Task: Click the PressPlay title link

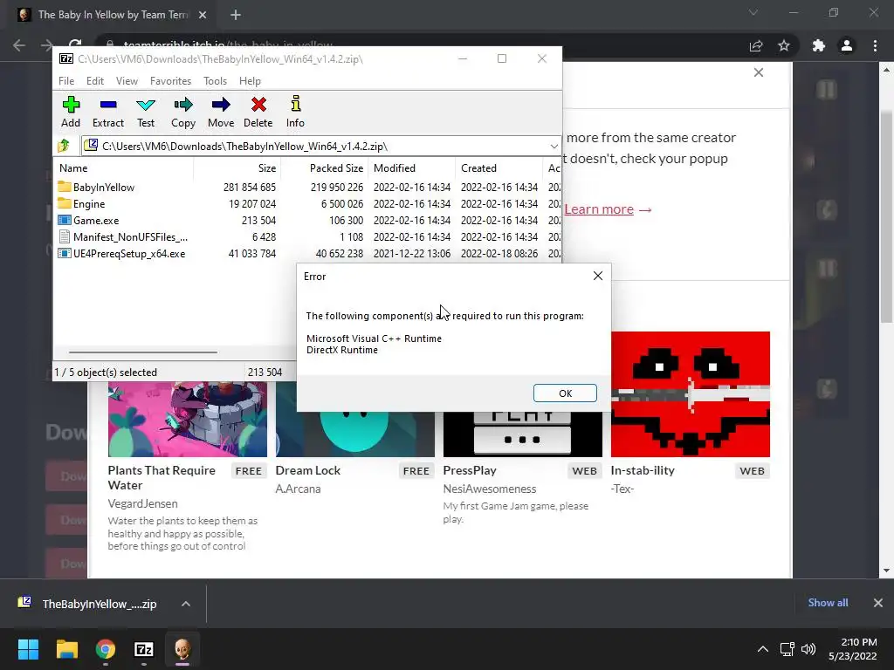Action: [470, 470]
